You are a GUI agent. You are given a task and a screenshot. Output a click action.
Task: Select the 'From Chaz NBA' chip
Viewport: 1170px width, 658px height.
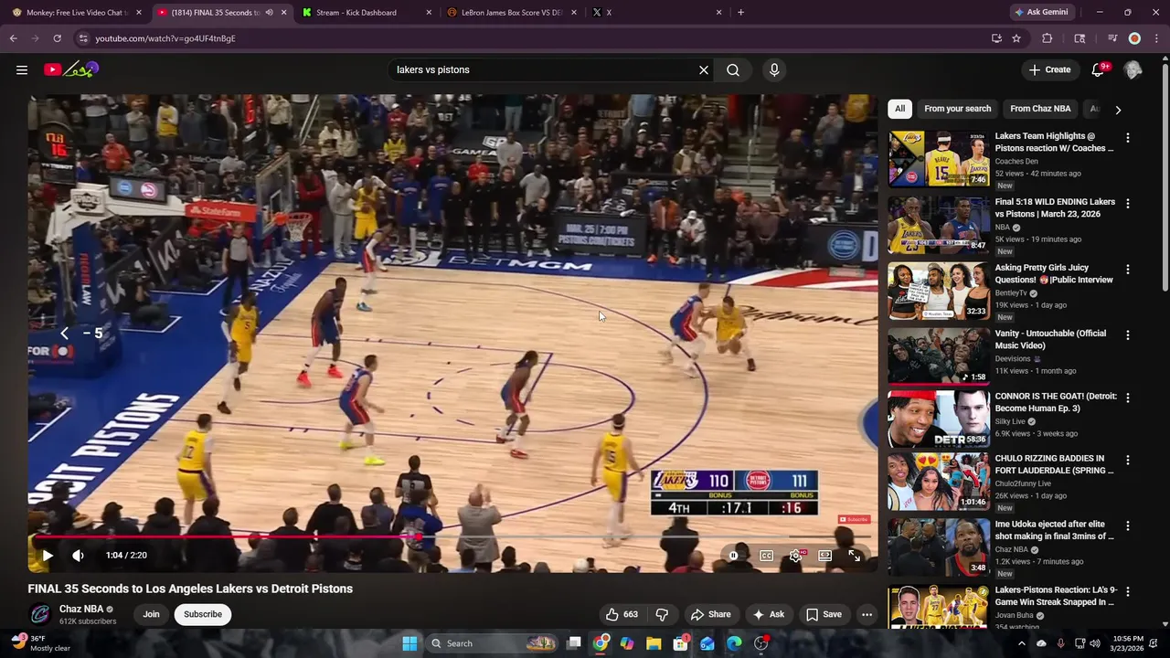tap(1040, 109)
